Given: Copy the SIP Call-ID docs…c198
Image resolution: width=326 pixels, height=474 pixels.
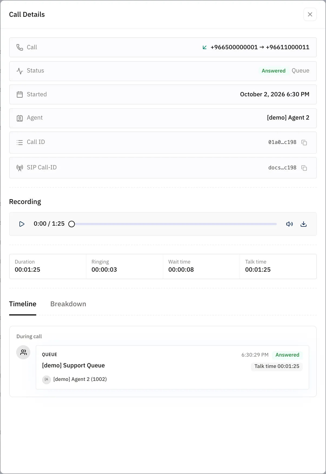Looking at the screenshot, I should (304, 168).
